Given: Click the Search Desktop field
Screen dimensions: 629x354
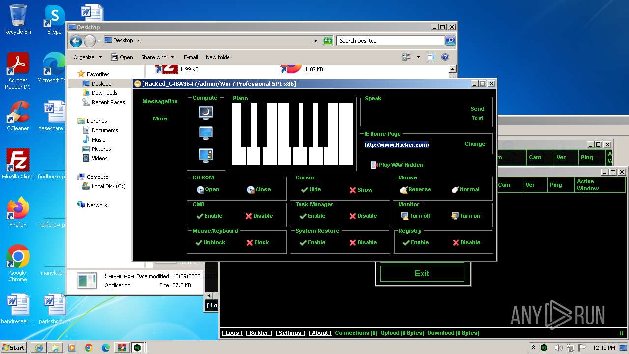Looking at the screenshot, I should (391, 41).
